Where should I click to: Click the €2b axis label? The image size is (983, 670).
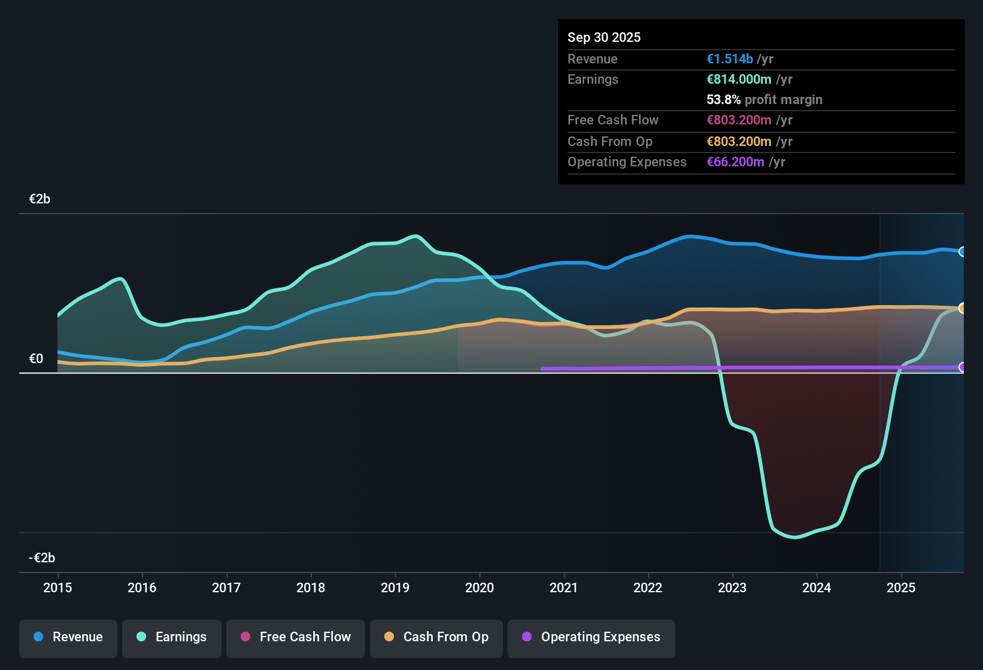click(x=40, y=199)
